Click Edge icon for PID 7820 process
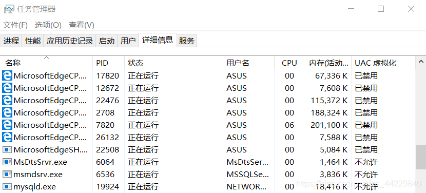Viewport: 426px width, 193px height. tap(7, 125)
